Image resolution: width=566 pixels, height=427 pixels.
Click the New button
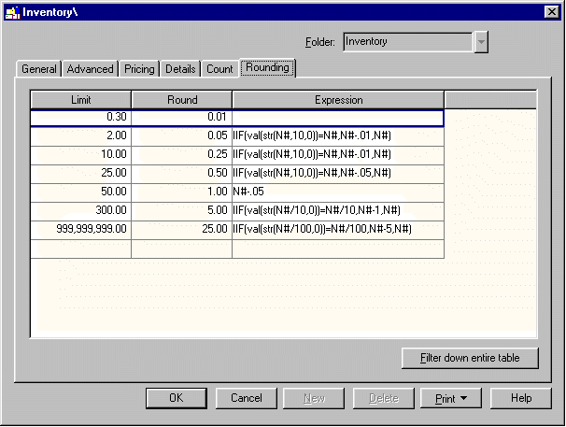click(x=314, y=398)
